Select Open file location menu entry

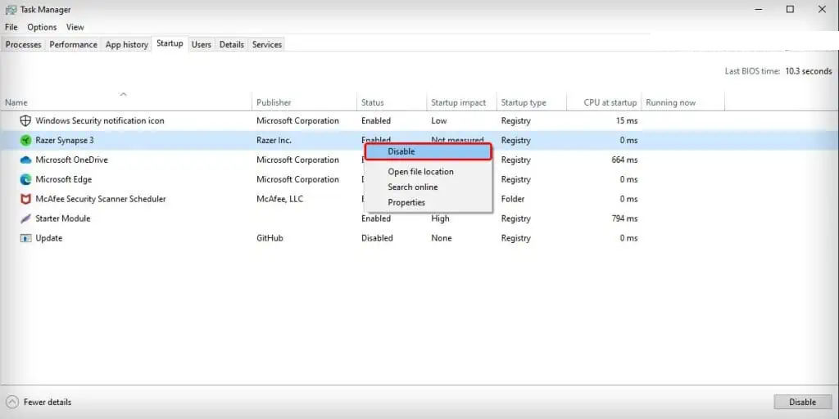click(x=420, y=172)
